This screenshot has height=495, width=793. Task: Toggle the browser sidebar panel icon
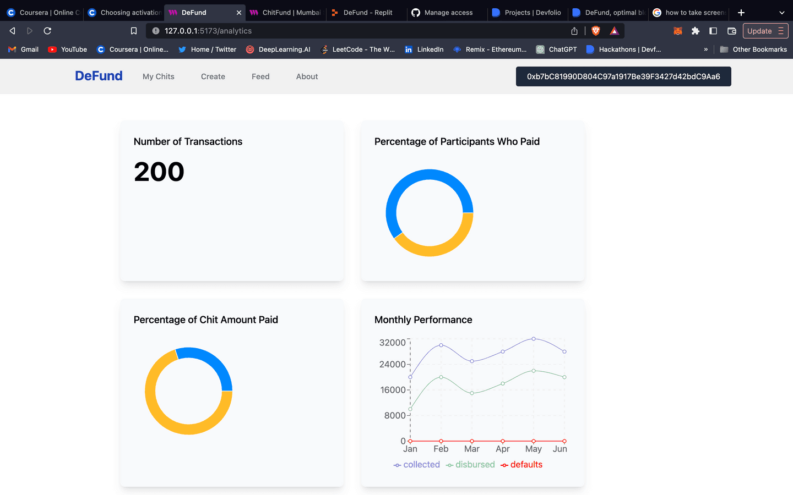[713, 31]
